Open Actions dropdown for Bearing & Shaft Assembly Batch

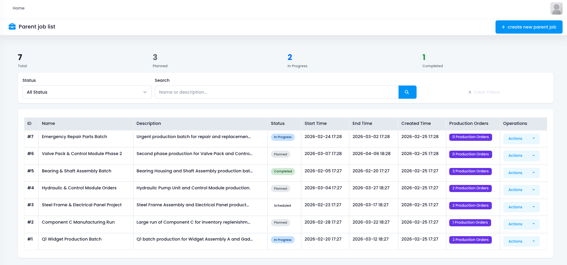click(521, 173)
